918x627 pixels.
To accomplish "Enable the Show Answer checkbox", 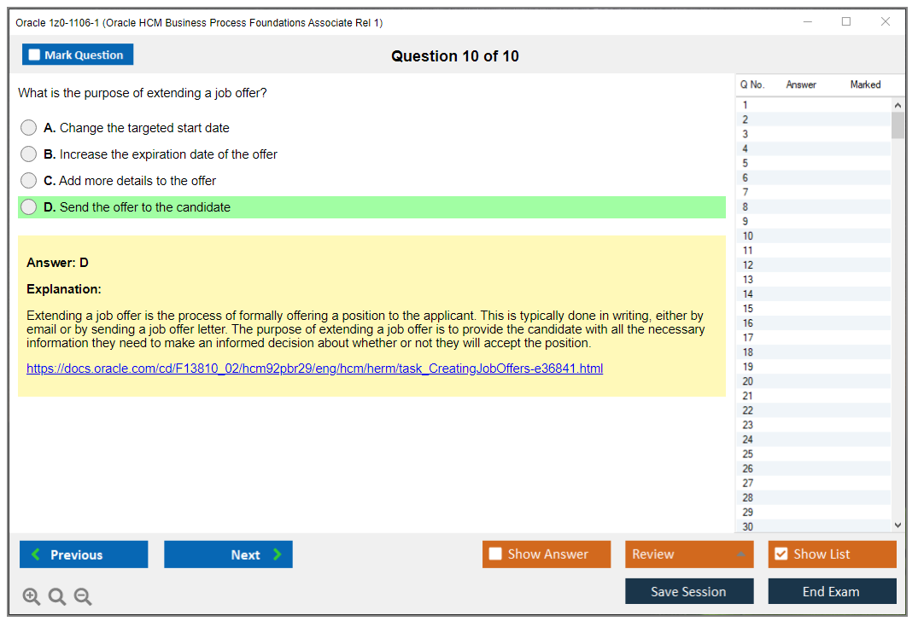I will (495, 554).
